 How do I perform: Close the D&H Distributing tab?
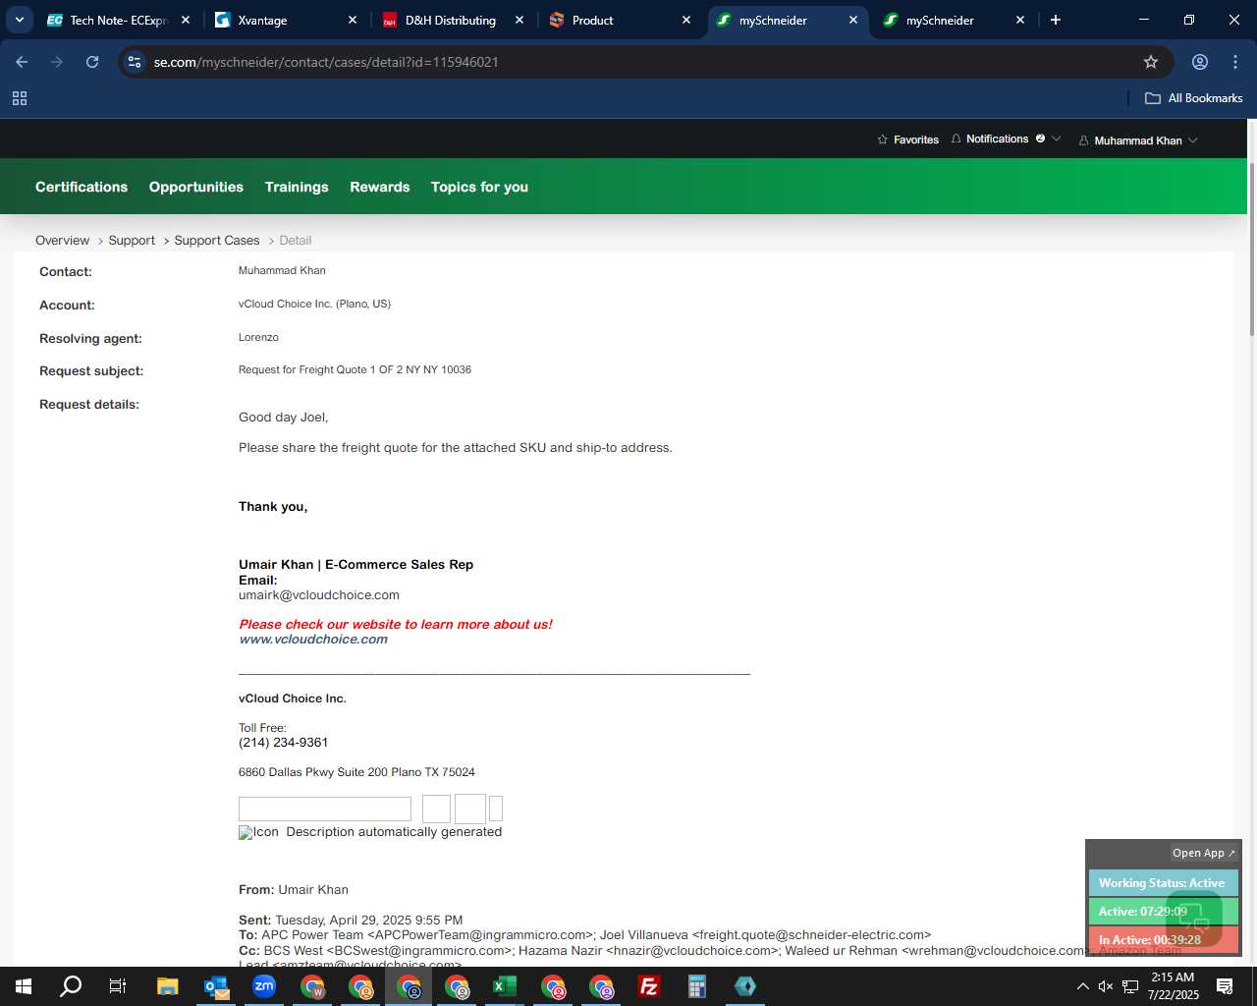519,20
